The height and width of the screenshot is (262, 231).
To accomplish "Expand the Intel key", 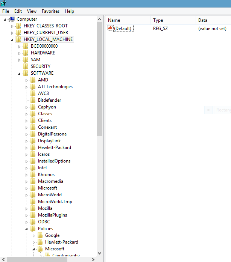I will click(x=26, y=168).
